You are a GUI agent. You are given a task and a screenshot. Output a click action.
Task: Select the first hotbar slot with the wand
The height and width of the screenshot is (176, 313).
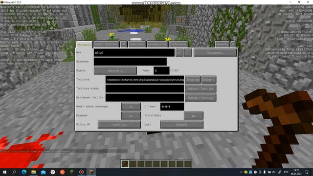click(x=125, y=164)
